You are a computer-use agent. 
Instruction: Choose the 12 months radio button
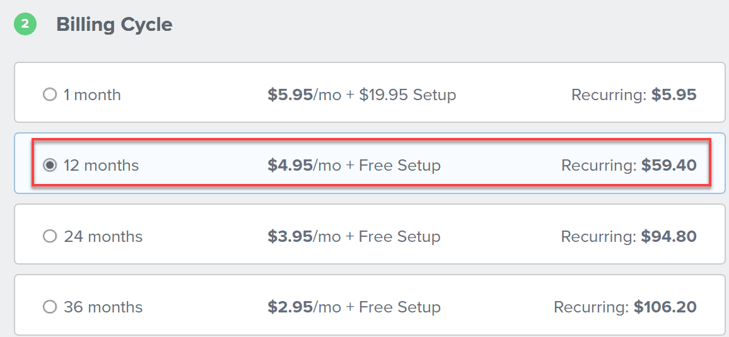point(49,166)
